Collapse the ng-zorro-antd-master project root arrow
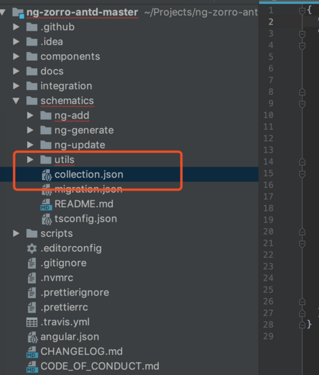This screenshot has width=319, height=375. (2, 12)
